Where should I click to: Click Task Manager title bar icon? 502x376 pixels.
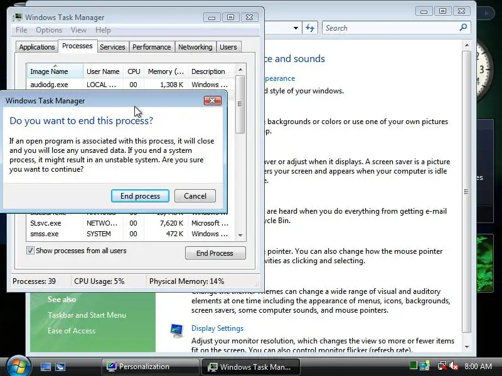pyautogui.click(x=18, y=18)
